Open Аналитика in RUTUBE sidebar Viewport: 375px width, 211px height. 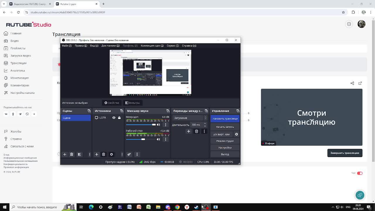tap(18, 70)
